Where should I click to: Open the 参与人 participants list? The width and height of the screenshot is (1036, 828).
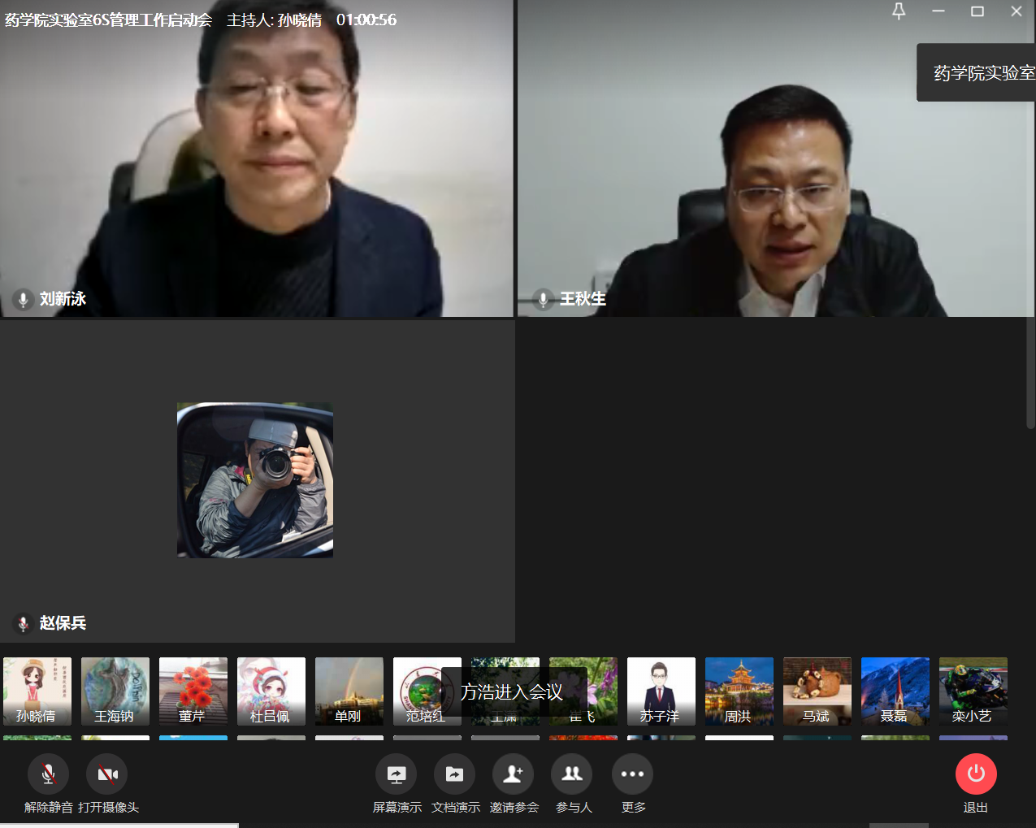coord(572,774)
